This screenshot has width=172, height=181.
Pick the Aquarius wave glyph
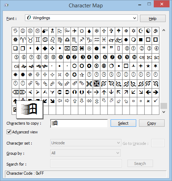97,40
